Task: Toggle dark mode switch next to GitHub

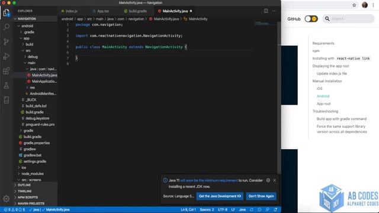Action: (x=311, y=18)
